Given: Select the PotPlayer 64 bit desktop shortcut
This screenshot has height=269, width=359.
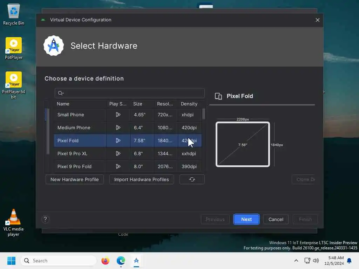Looking at the screenshot, I should click(14, 85).
